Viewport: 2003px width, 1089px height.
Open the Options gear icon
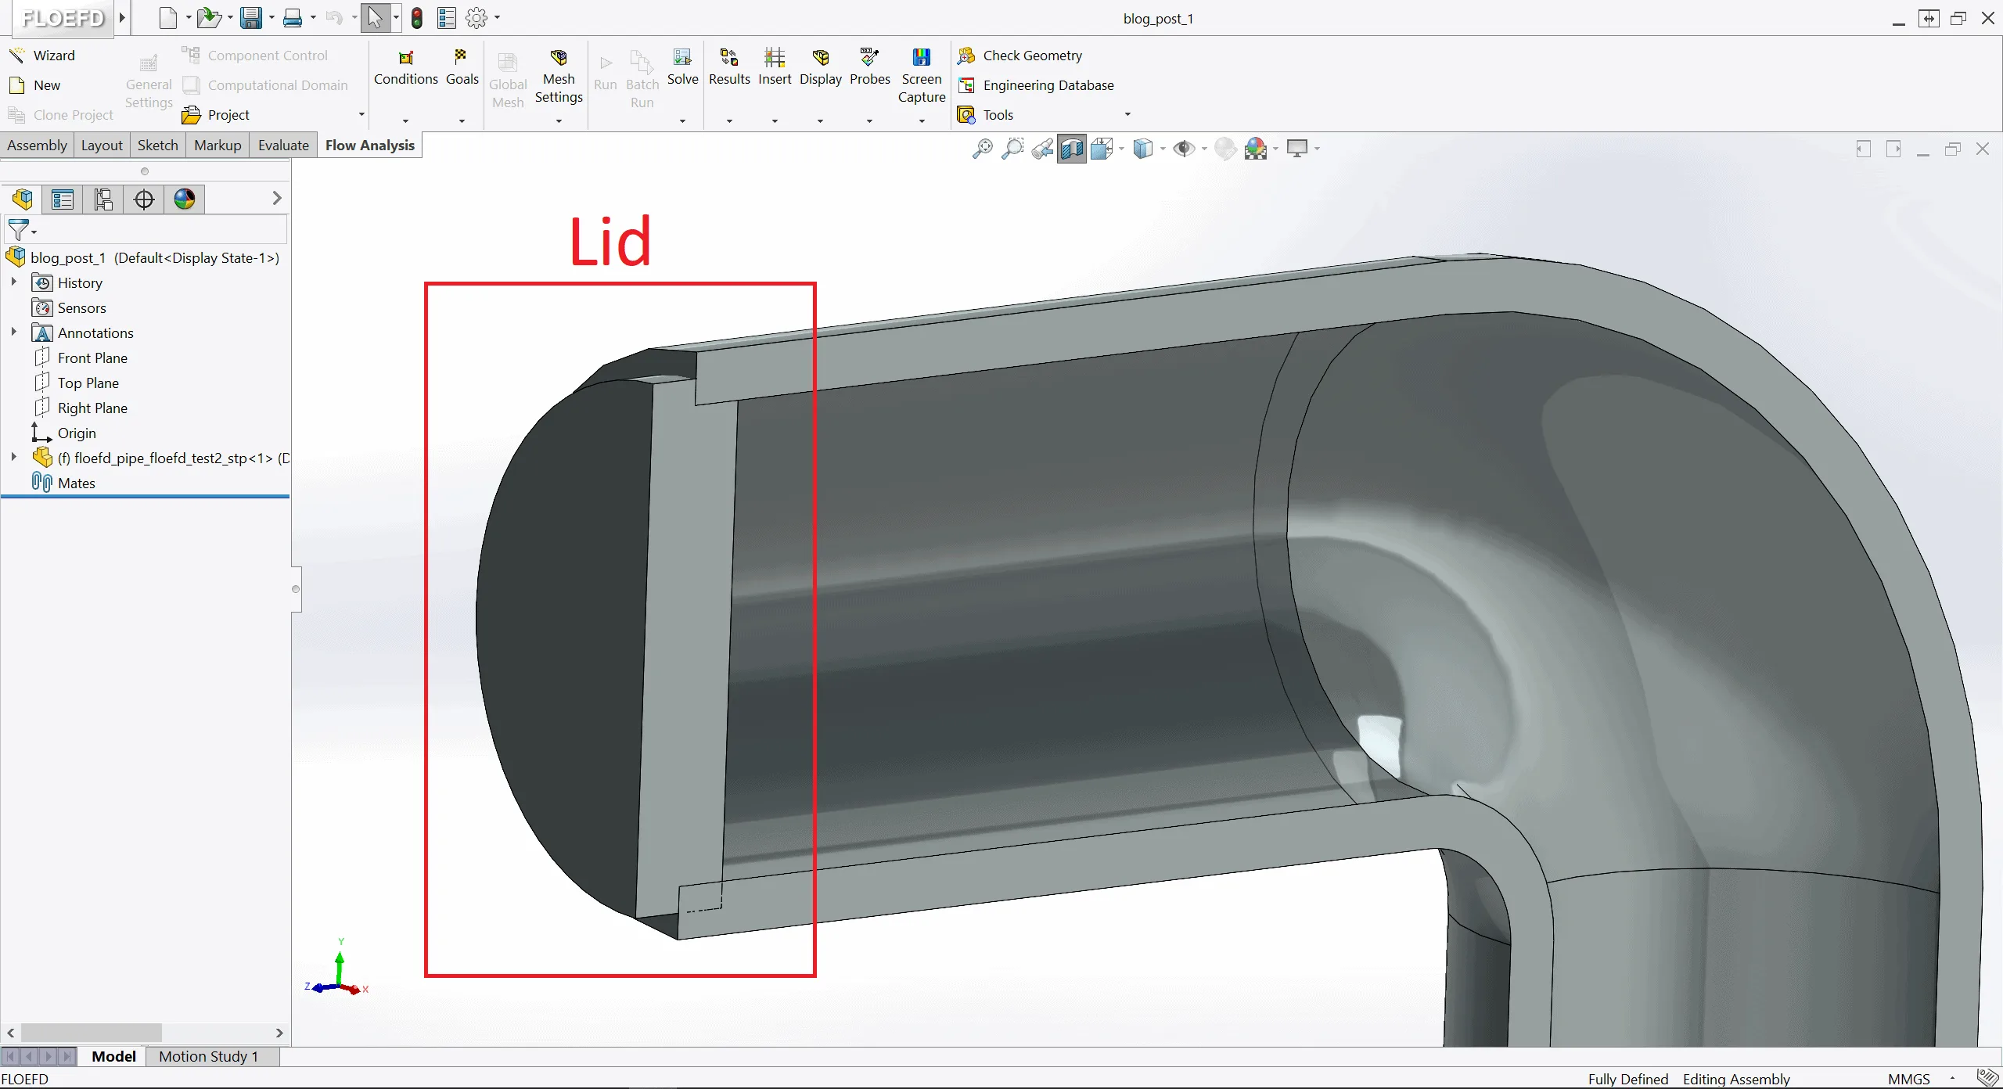(x=476, y=18)
